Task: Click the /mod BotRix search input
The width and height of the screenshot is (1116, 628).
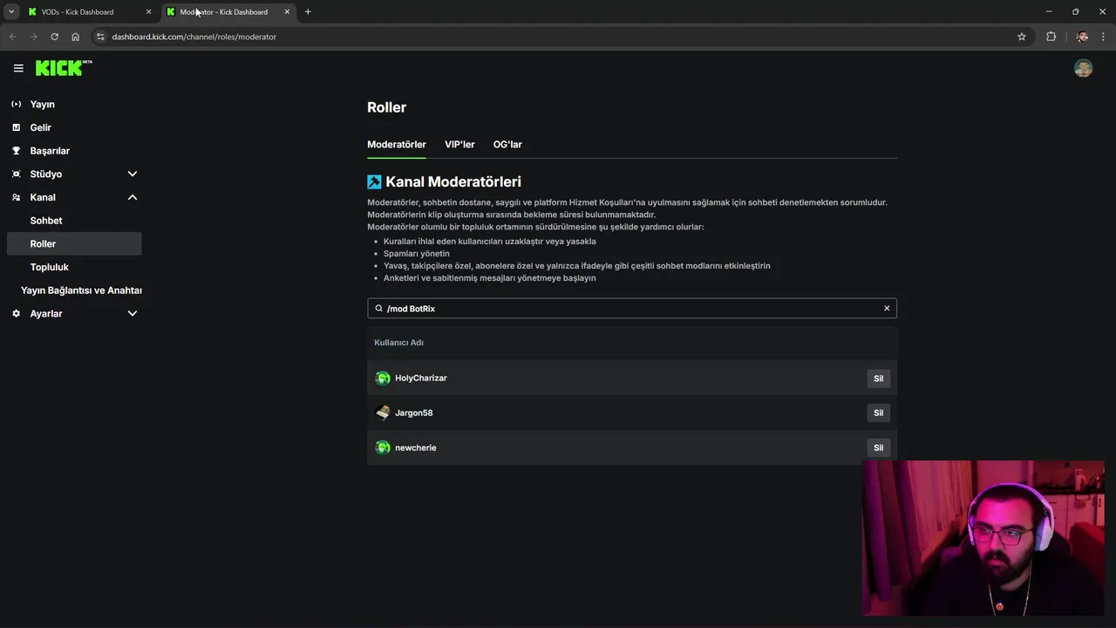Action: click(632, 308)
